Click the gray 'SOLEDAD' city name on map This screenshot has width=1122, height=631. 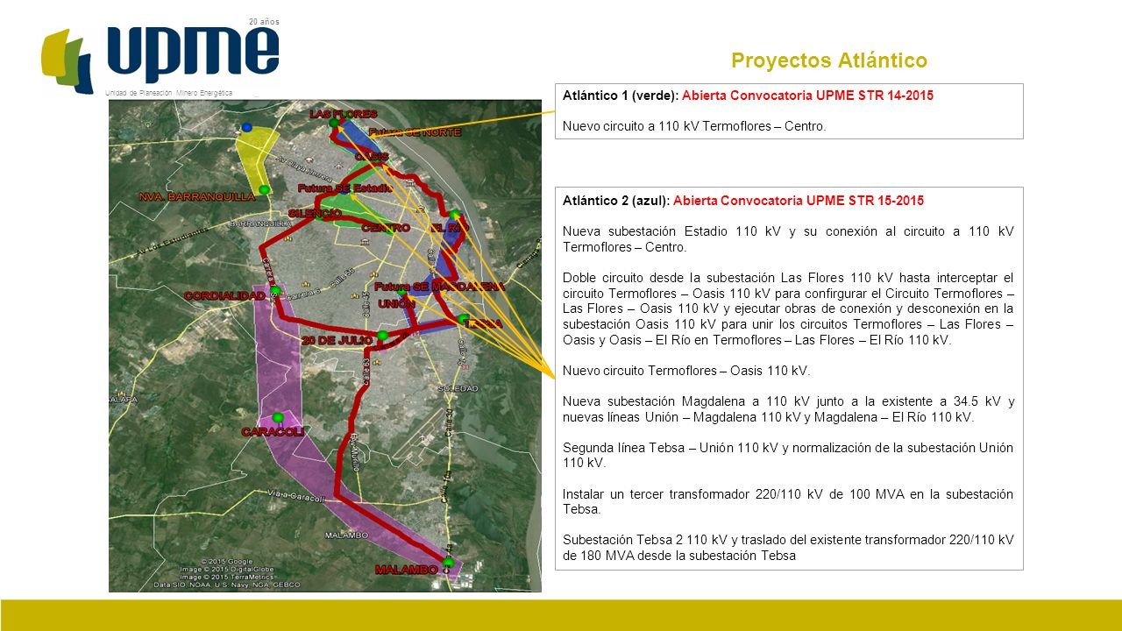[x=459, y=387]
